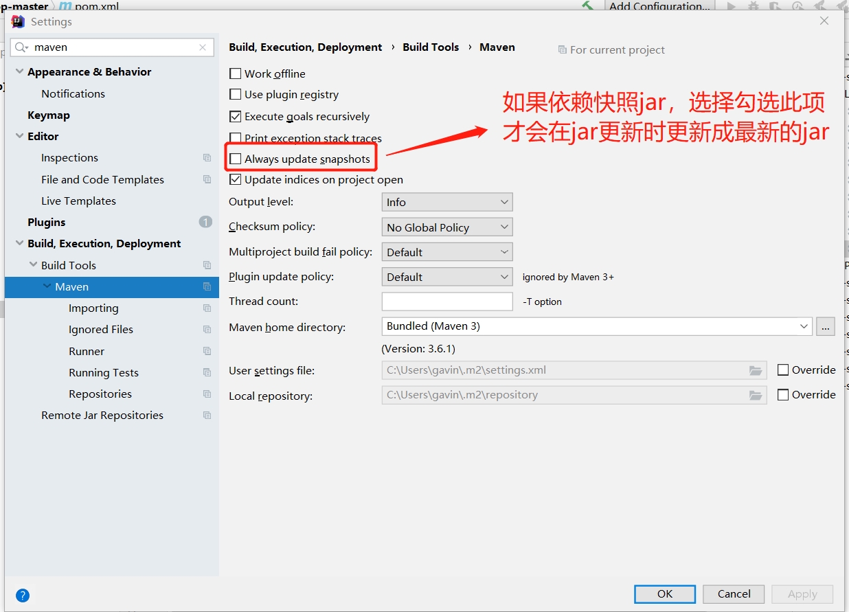Toggle Work offline checkbox
The height and width of the screenshot is (612, 849).
point(236,74)
